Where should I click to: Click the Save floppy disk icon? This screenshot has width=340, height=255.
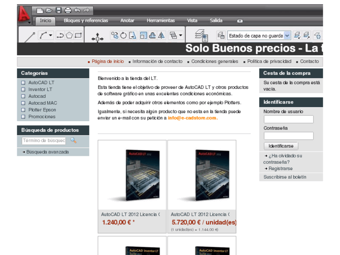(58, 10)
